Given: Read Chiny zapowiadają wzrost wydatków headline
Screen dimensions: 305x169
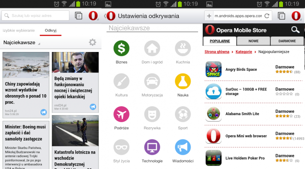Looking at the screenshot, I should (x=26, y=93).
